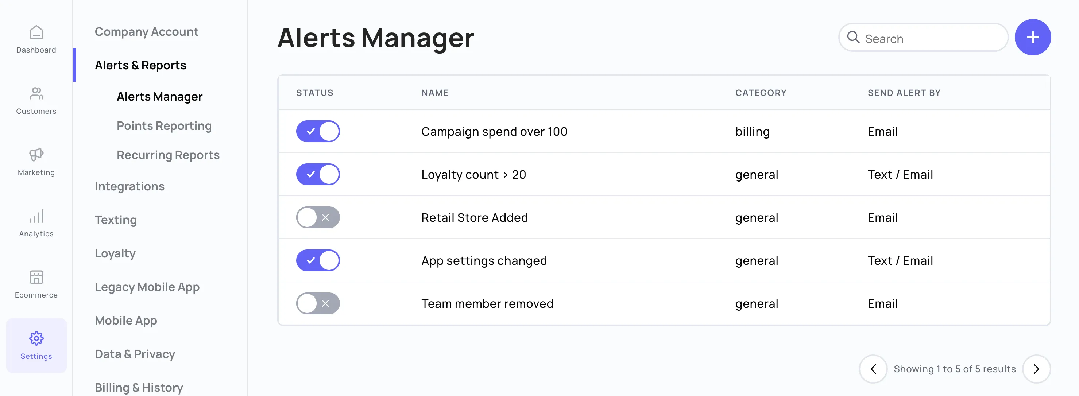Viewport: 1079px width, 396px height.
Task: Open the Company Account settings link
Action: point(146,32)
